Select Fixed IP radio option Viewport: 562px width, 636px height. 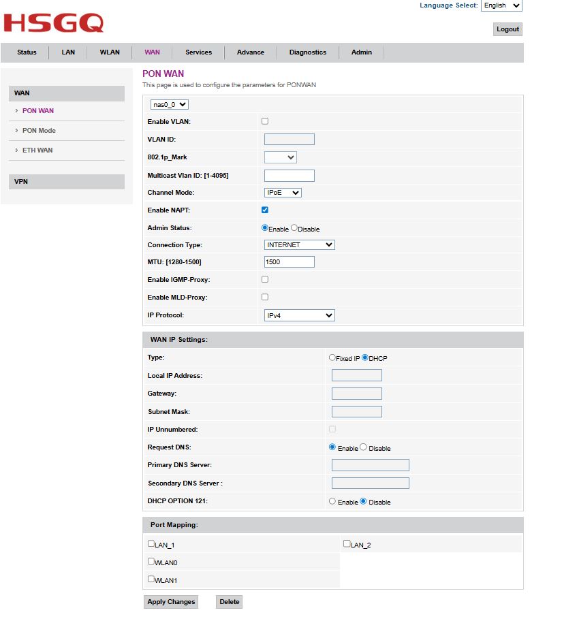tap(332, 357)
